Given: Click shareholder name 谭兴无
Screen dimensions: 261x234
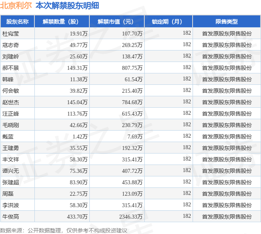Looking at the screenshot, I should click(x=11, y=171).
